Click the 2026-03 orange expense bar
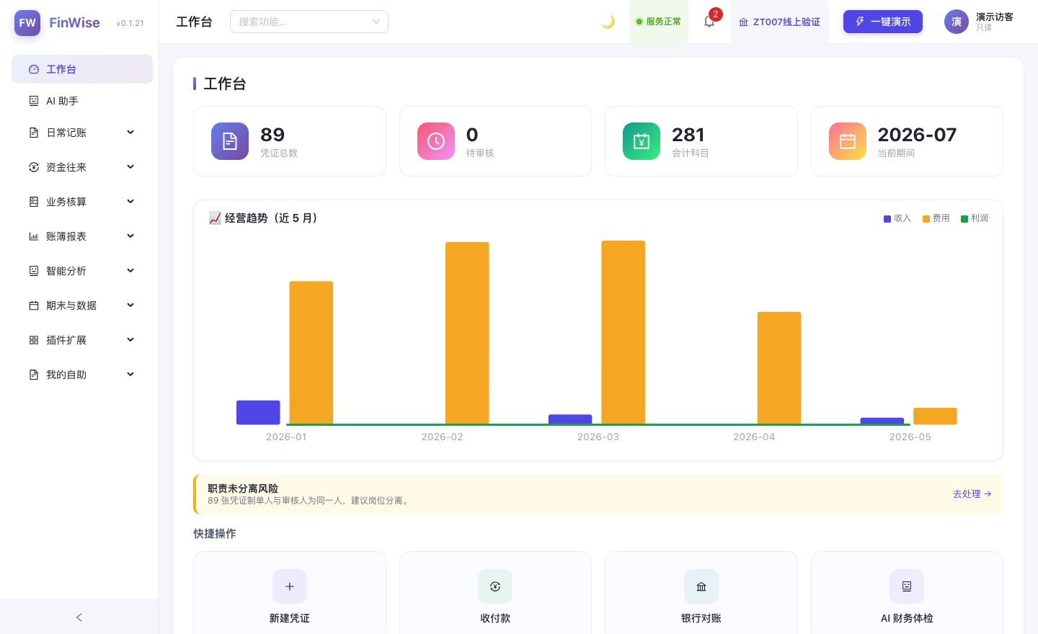Viewport: 1038px width, 634px height. (x=624, y=332)
